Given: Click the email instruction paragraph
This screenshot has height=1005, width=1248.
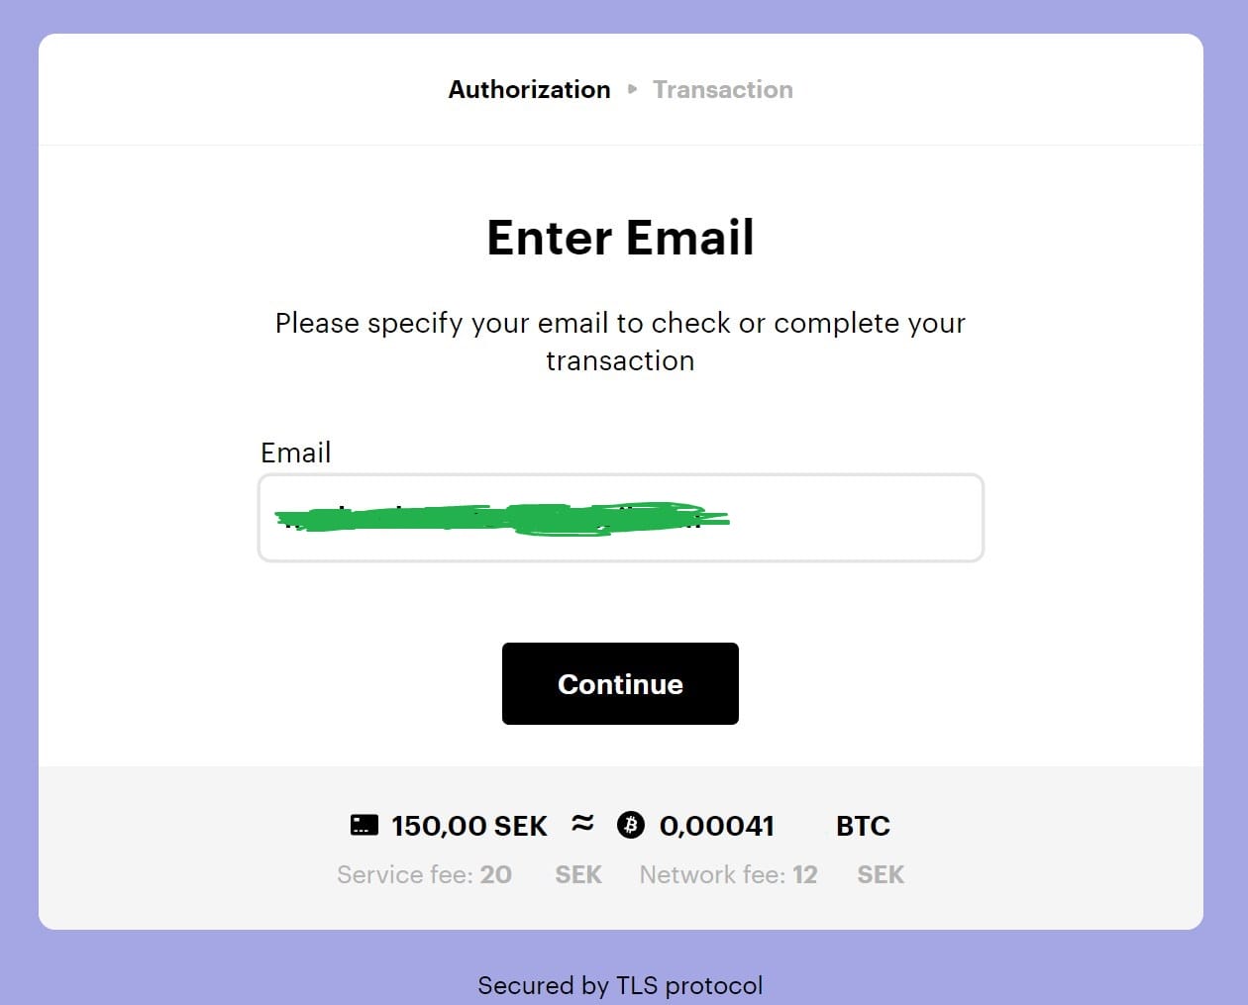Looking at the screenshot, I should click(620, 342).
